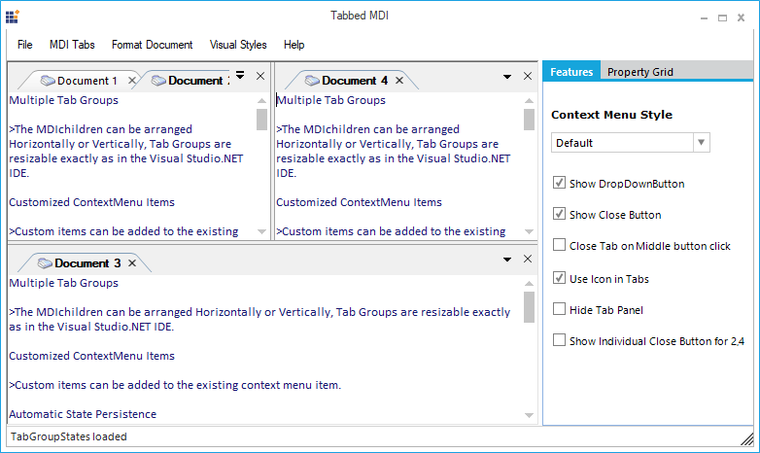Screen dimensions: 760x453
Task: Minimize the Tabbed MDI window
Action: tap(704, 17)
